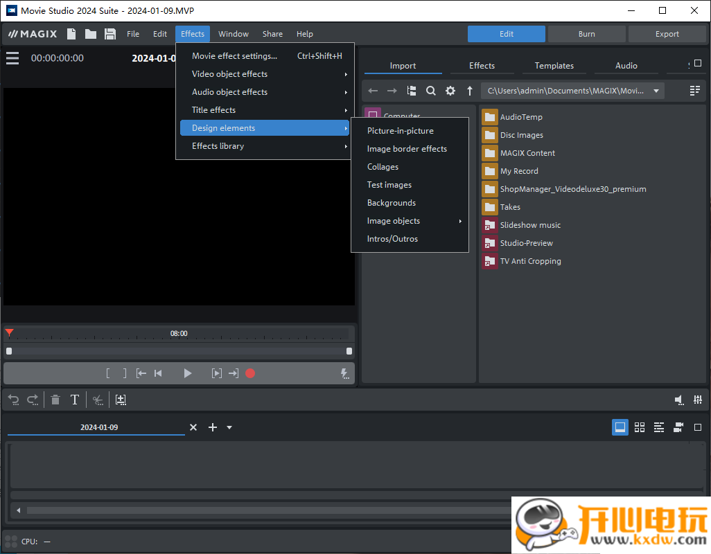Screen dimensions: 711x554
Task: Open Media Pool options gear
Action: pyautogui.click(x=450, y=91)
